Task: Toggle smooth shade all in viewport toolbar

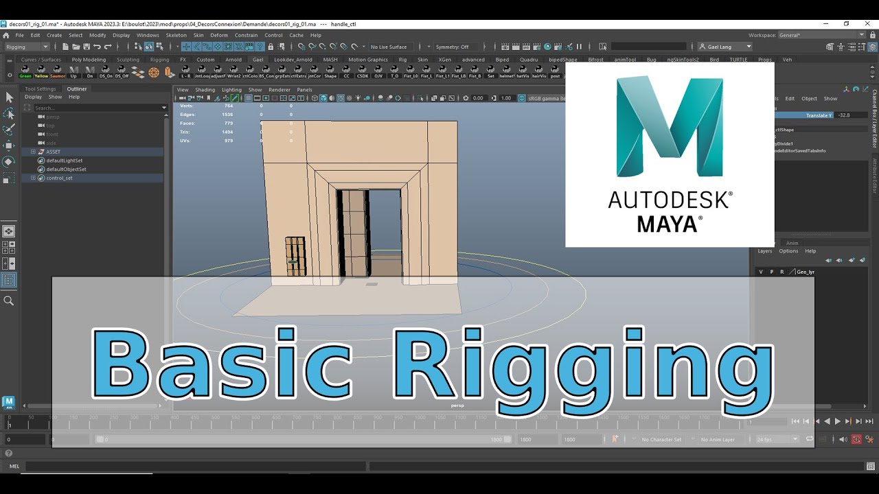Action: coord(323,98)
